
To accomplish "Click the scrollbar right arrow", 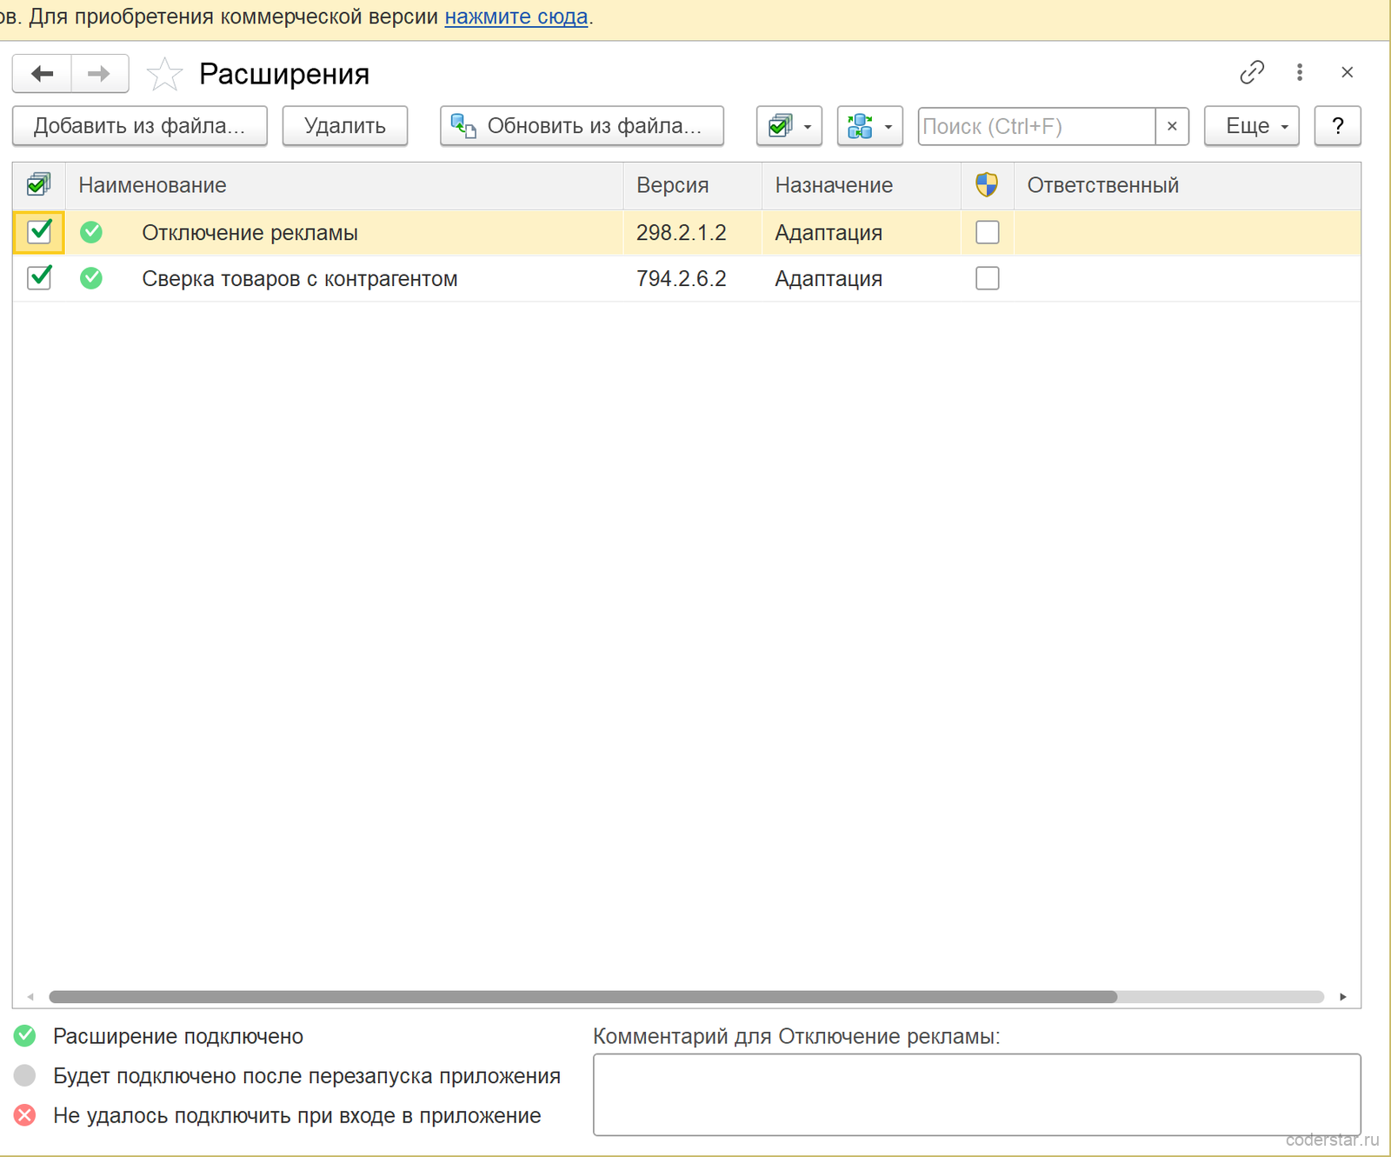I will [1343, 997].
